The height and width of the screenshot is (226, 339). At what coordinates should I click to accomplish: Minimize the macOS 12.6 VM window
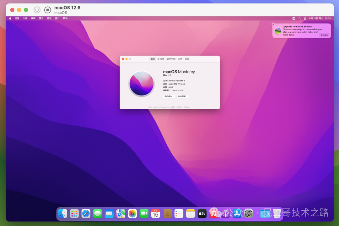pos(19,10)
